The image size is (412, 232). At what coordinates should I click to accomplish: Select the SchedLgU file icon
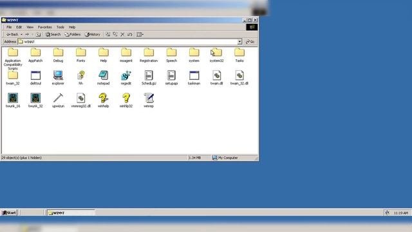pyautogui.click(x=149, y=75)
